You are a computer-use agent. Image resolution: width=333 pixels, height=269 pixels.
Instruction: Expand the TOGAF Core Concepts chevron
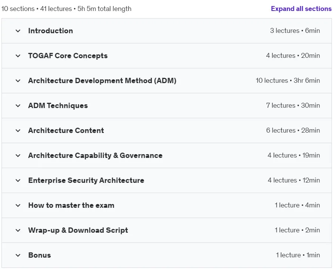[18, 56]
